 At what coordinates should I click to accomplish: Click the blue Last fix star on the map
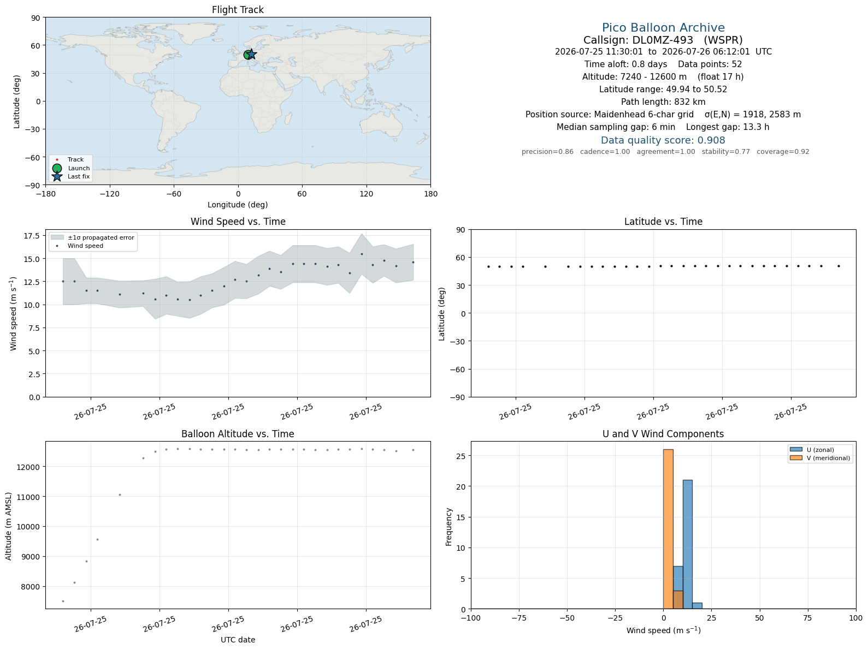point(251,54)
